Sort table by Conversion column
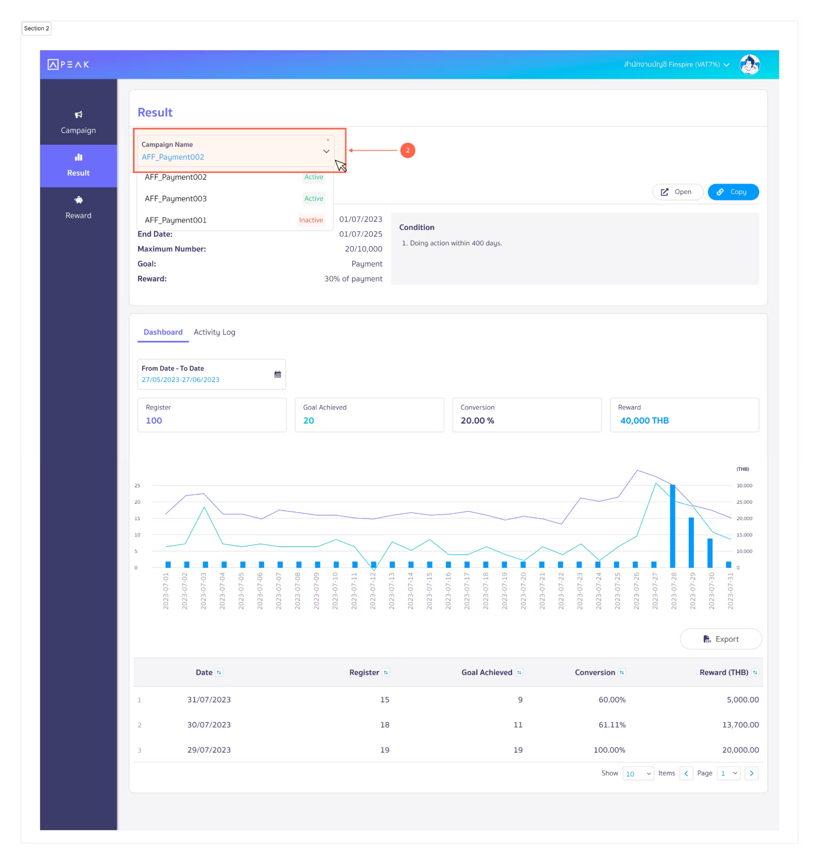 pyautogui.click(x=621, y=673)
